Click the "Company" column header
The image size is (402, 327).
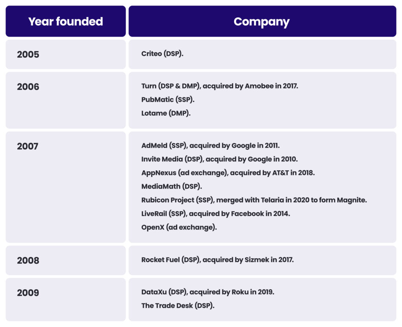tap(262, 22)
